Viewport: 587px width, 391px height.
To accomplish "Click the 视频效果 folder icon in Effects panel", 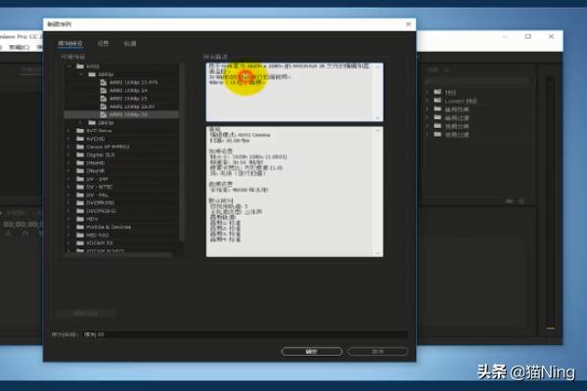I will [x=437, y=126].
